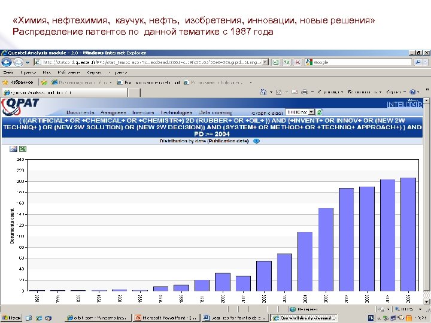Click the page scrollbar up arrow
Viewport: 431px width, 323px height.
[426, 100]
